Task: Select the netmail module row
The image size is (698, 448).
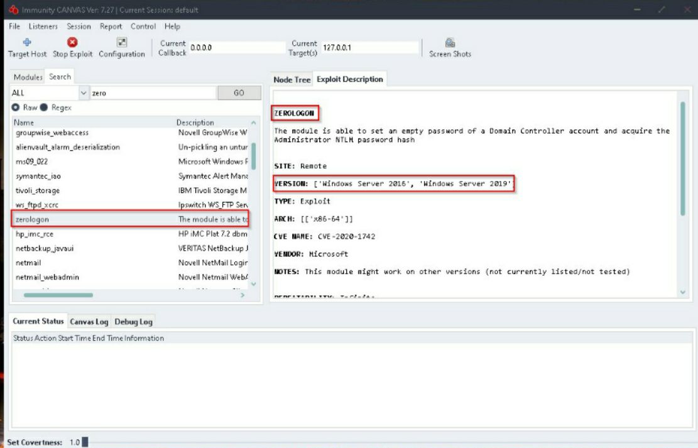Action: click(131, 263)
